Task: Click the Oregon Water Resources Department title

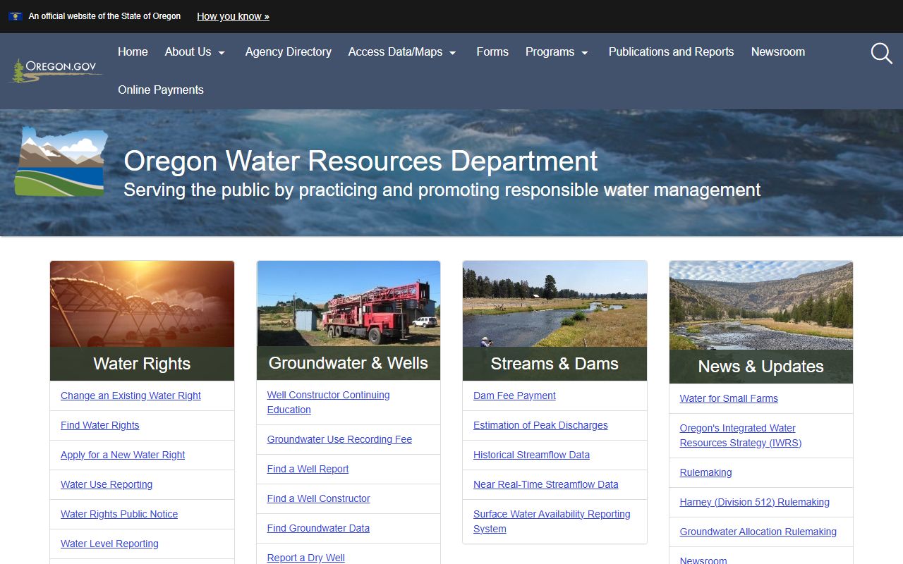Action: [360, 161]
